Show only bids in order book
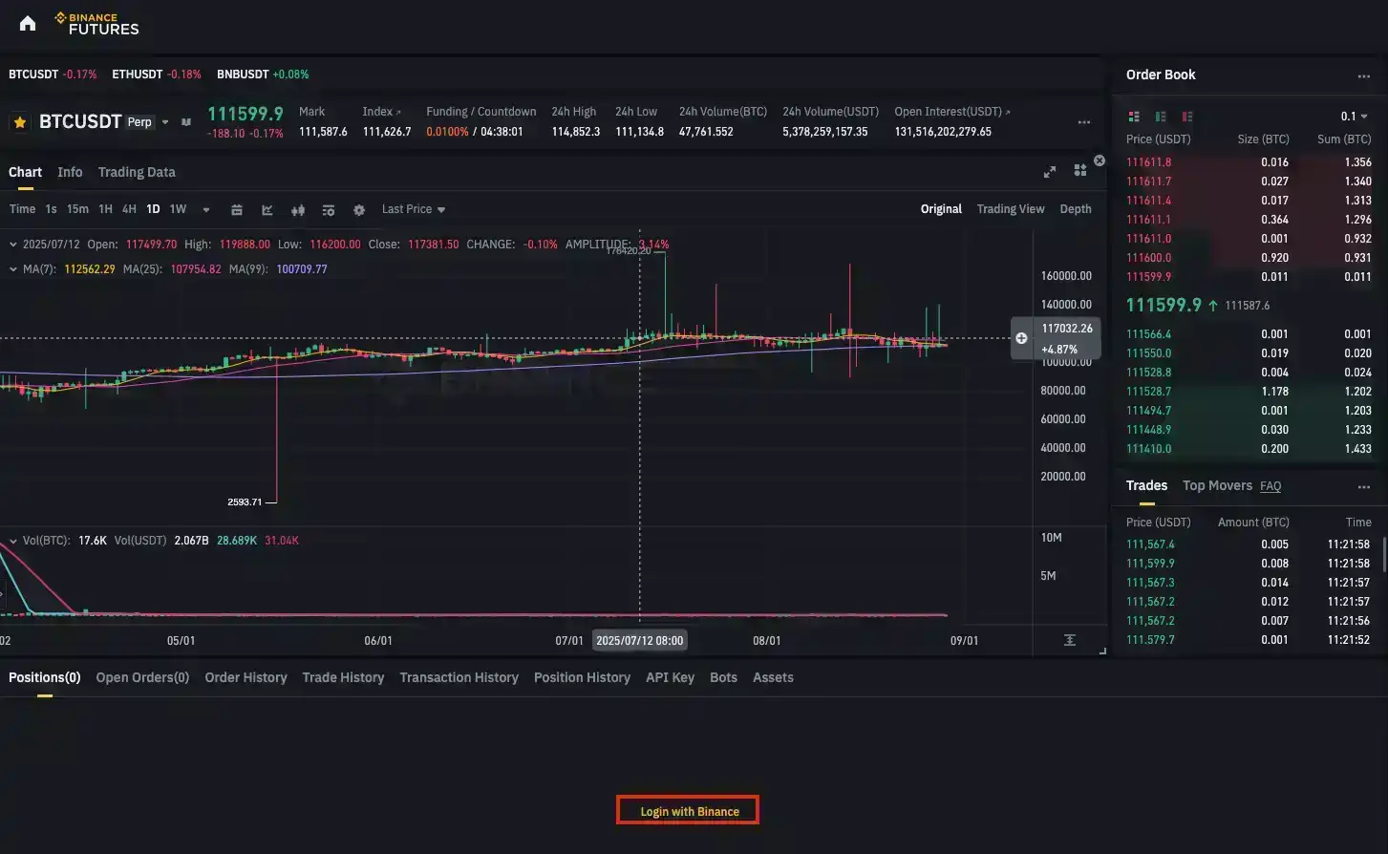The image size is (1388, 854). [1161, 117]
